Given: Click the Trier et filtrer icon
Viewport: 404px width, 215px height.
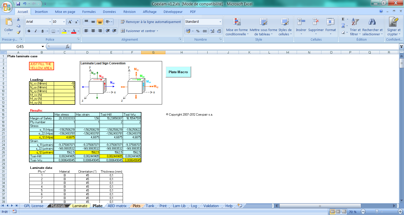Looking at the screenshot, I should point(355,22).
